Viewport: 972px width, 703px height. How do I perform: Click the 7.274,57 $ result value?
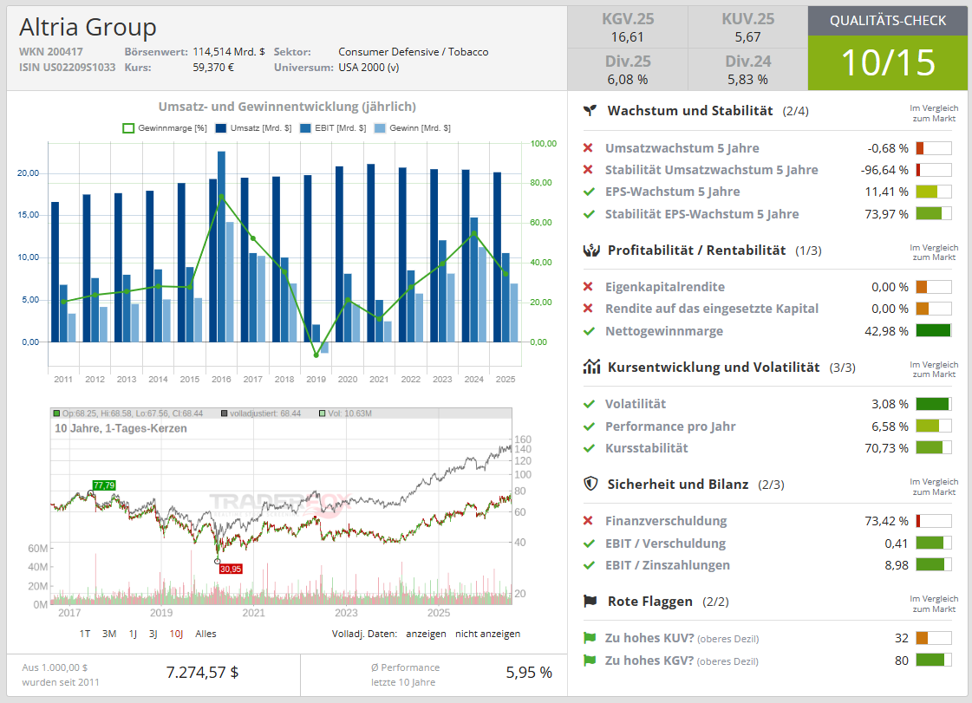[x=202, y=673]
